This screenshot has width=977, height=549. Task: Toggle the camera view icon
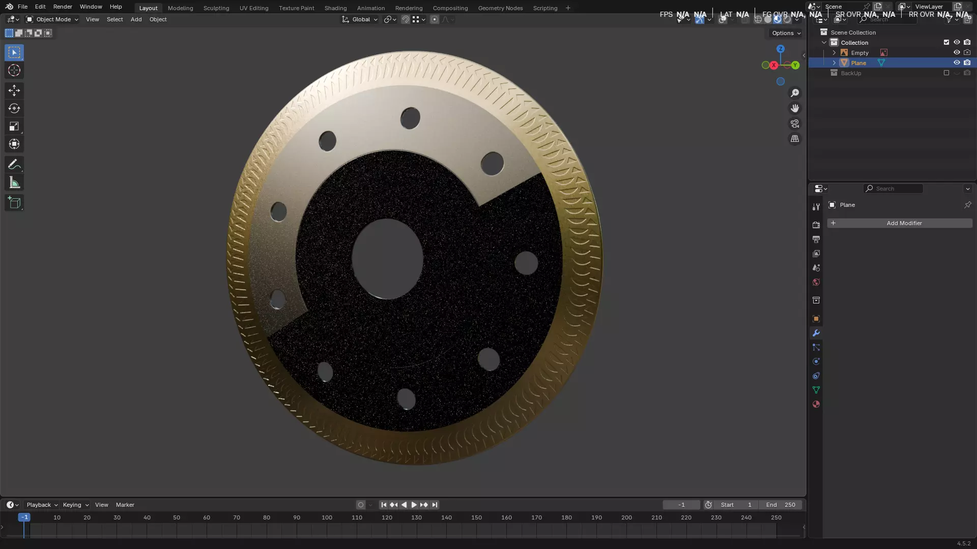(x=795, y=124)
